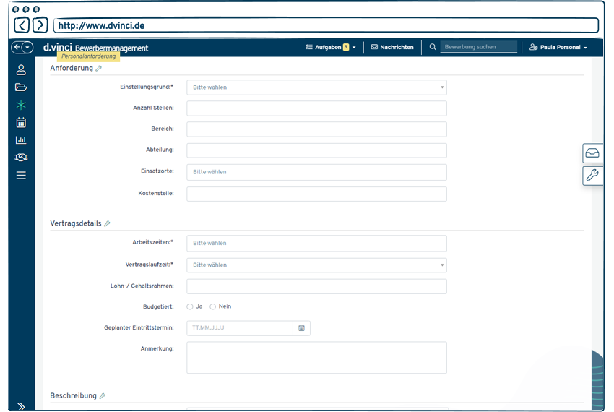The height and width of the screenshot is (412, 614).
Task: Edit Beschreibung section via pencil icon
Action: [x=103, y=396]
